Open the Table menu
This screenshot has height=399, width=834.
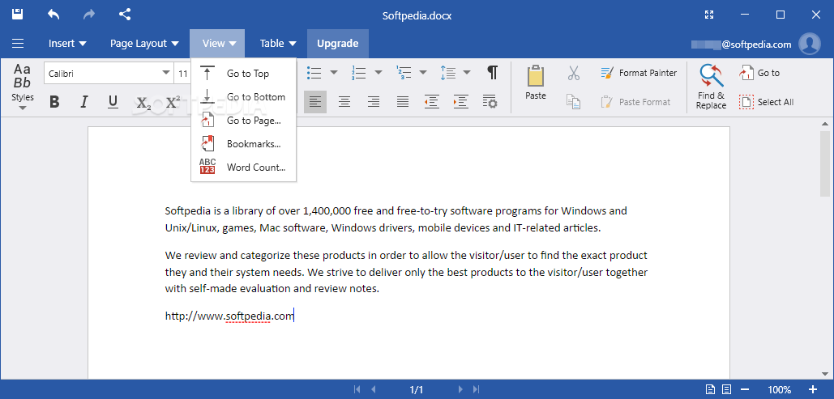tap(278, 44)
